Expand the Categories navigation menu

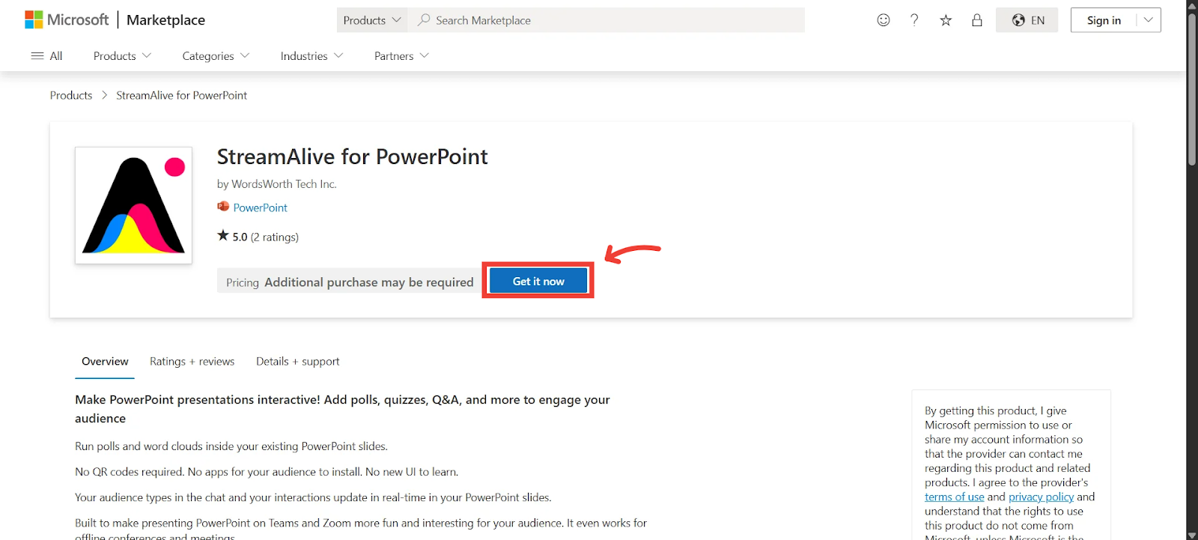pos(216,55)
